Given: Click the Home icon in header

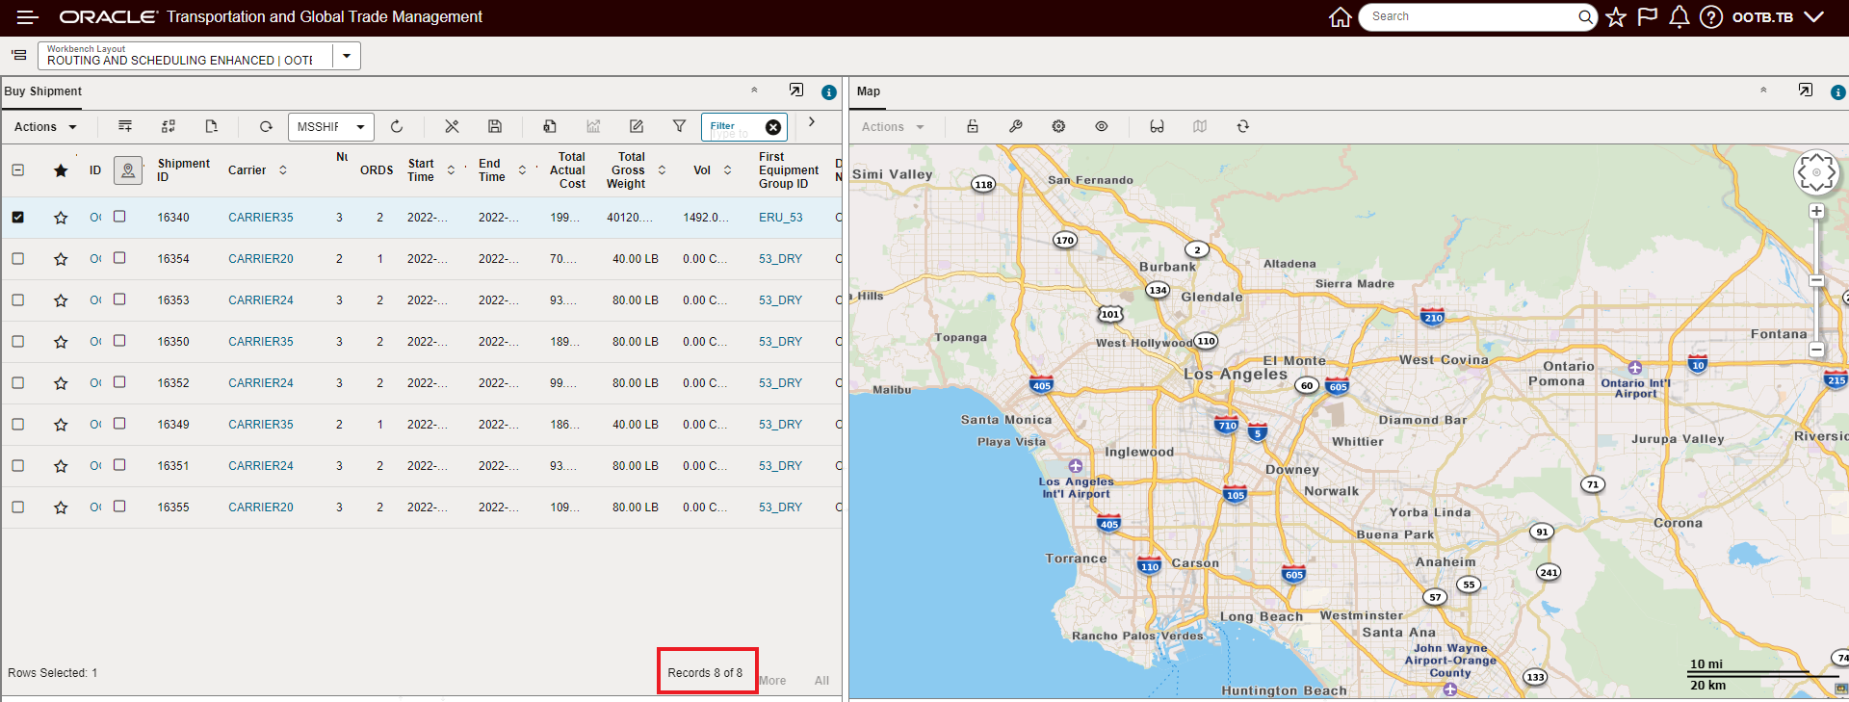Looking at the screenshot, I should pyautogui.click(x=1340, y=17).
